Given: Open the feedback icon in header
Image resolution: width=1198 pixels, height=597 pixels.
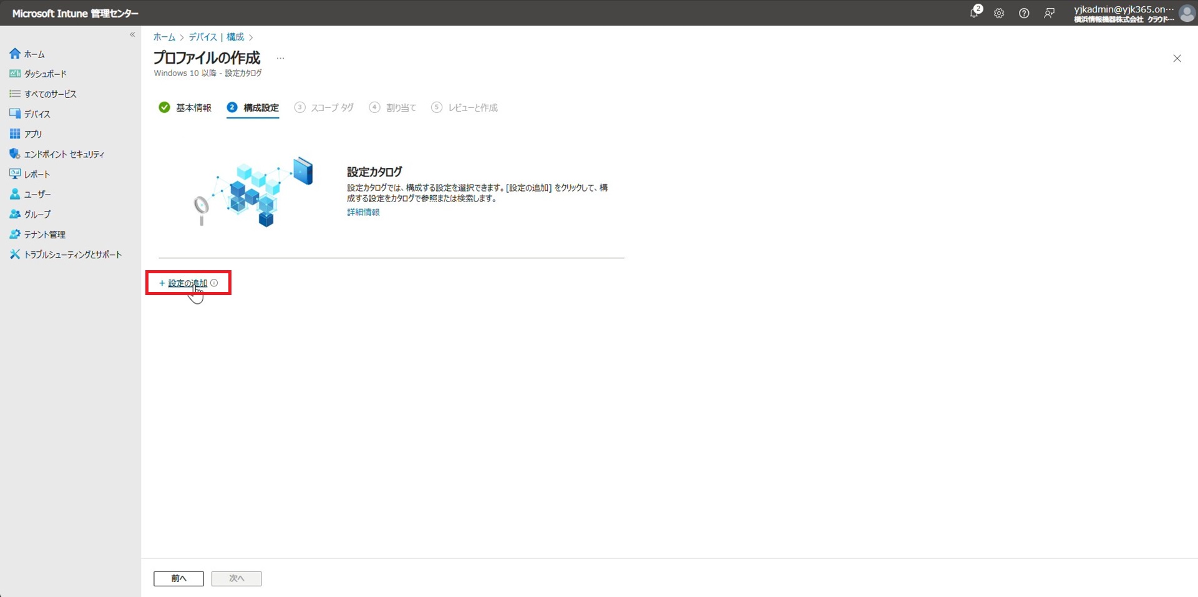Looking at the screenshot, I should [x=1049, y=13].
